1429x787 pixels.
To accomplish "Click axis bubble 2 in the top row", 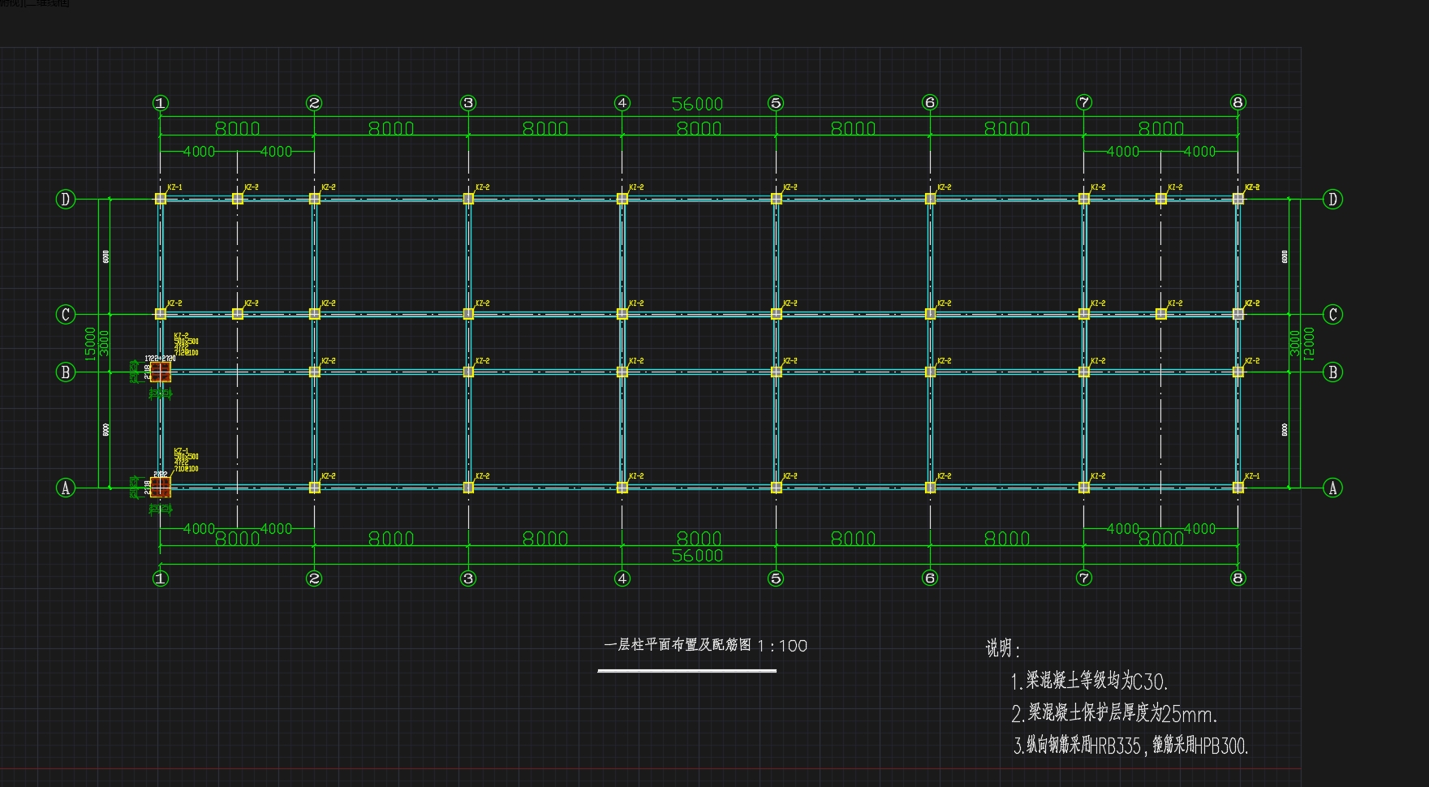I will point(314,103).
